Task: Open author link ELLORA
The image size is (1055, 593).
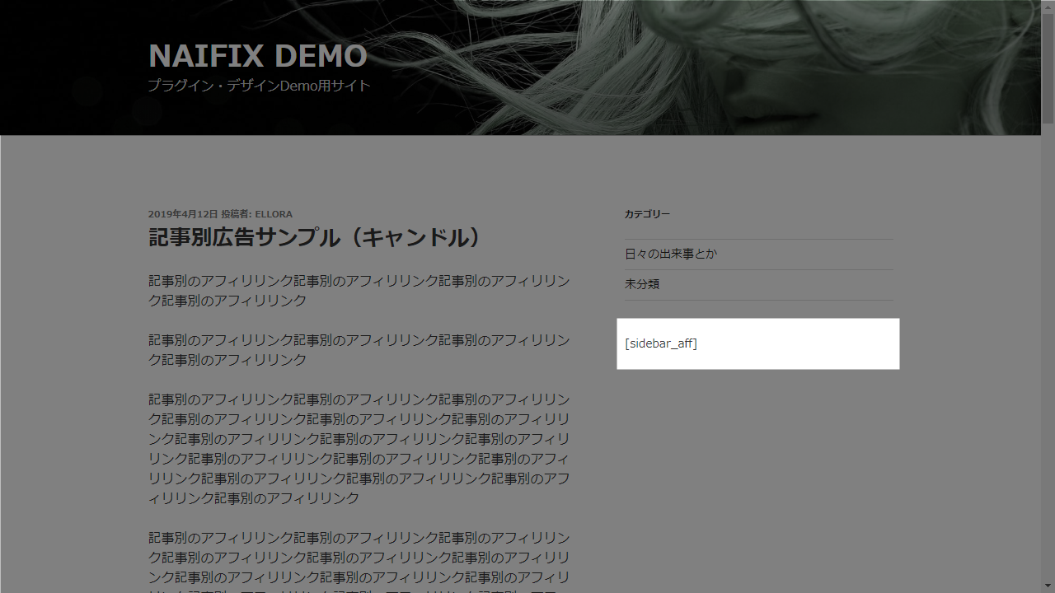Action: coord(274,214)
